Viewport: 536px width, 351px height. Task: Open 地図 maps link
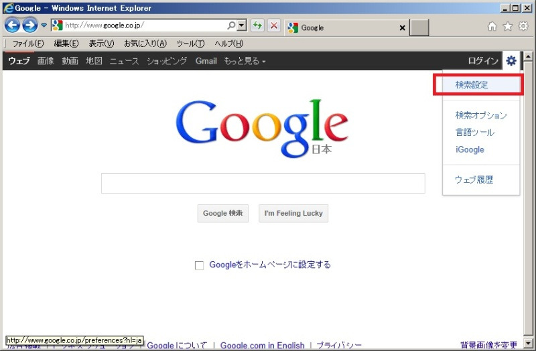[94, 61]
